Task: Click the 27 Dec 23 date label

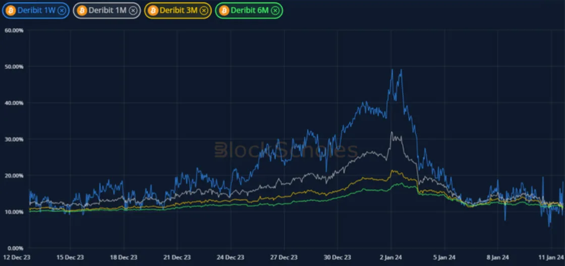Action: 284,257
